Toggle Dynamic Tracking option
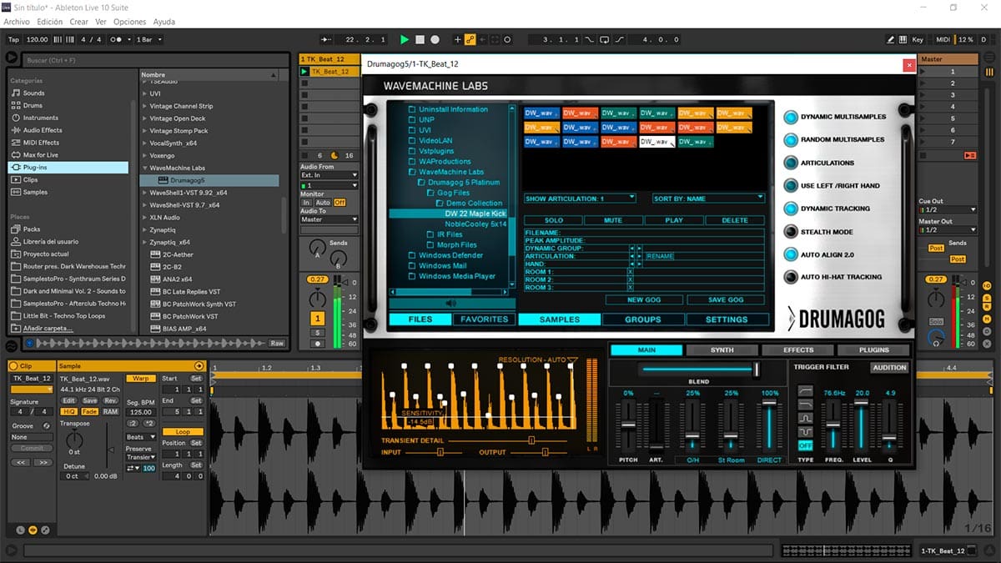 coord(790,209)
